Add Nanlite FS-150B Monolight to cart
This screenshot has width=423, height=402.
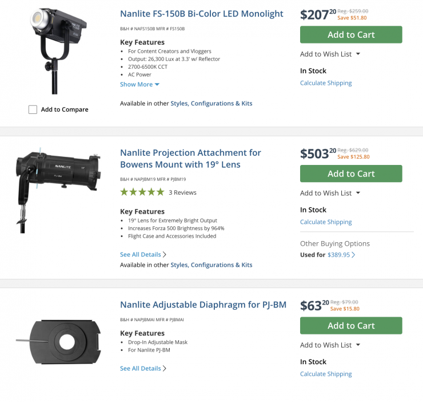350,34
